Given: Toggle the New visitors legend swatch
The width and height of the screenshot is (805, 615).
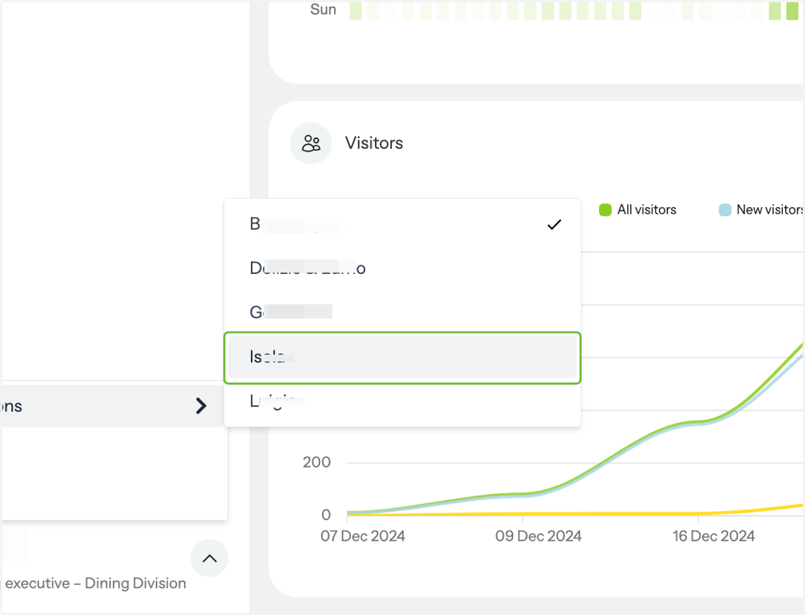Looking at the screenshot, I should tap(724, 210).
